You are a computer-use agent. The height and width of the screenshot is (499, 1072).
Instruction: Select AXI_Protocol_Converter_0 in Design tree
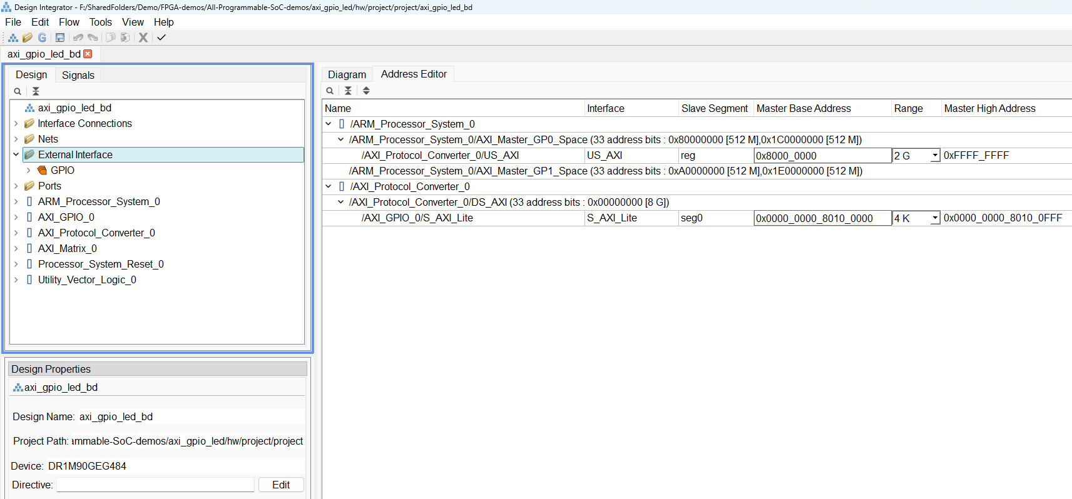tap(96, 233)
